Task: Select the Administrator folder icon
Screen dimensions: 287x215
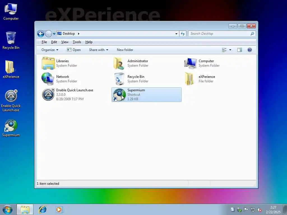Action: click(119, 63)
